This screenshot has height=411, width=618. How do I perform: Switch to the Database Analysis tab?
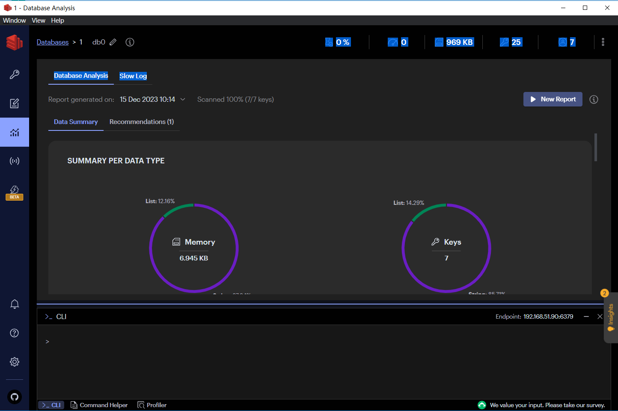[81, 76]
